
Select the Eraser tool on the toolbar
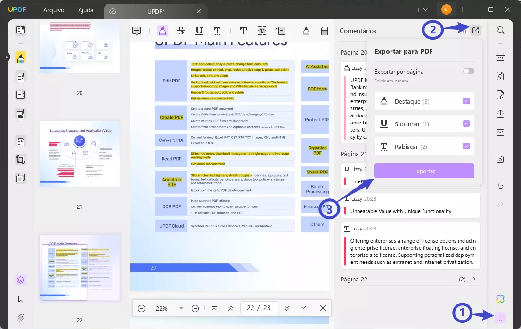[325, 30]
